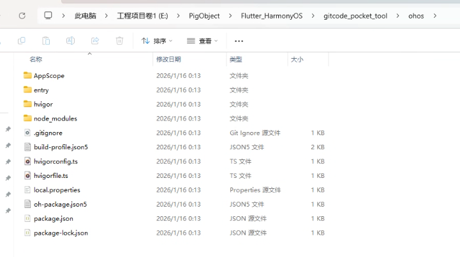Select the .gitignore file icon
The image size is (460, 257).
click(x=27, y=133)
